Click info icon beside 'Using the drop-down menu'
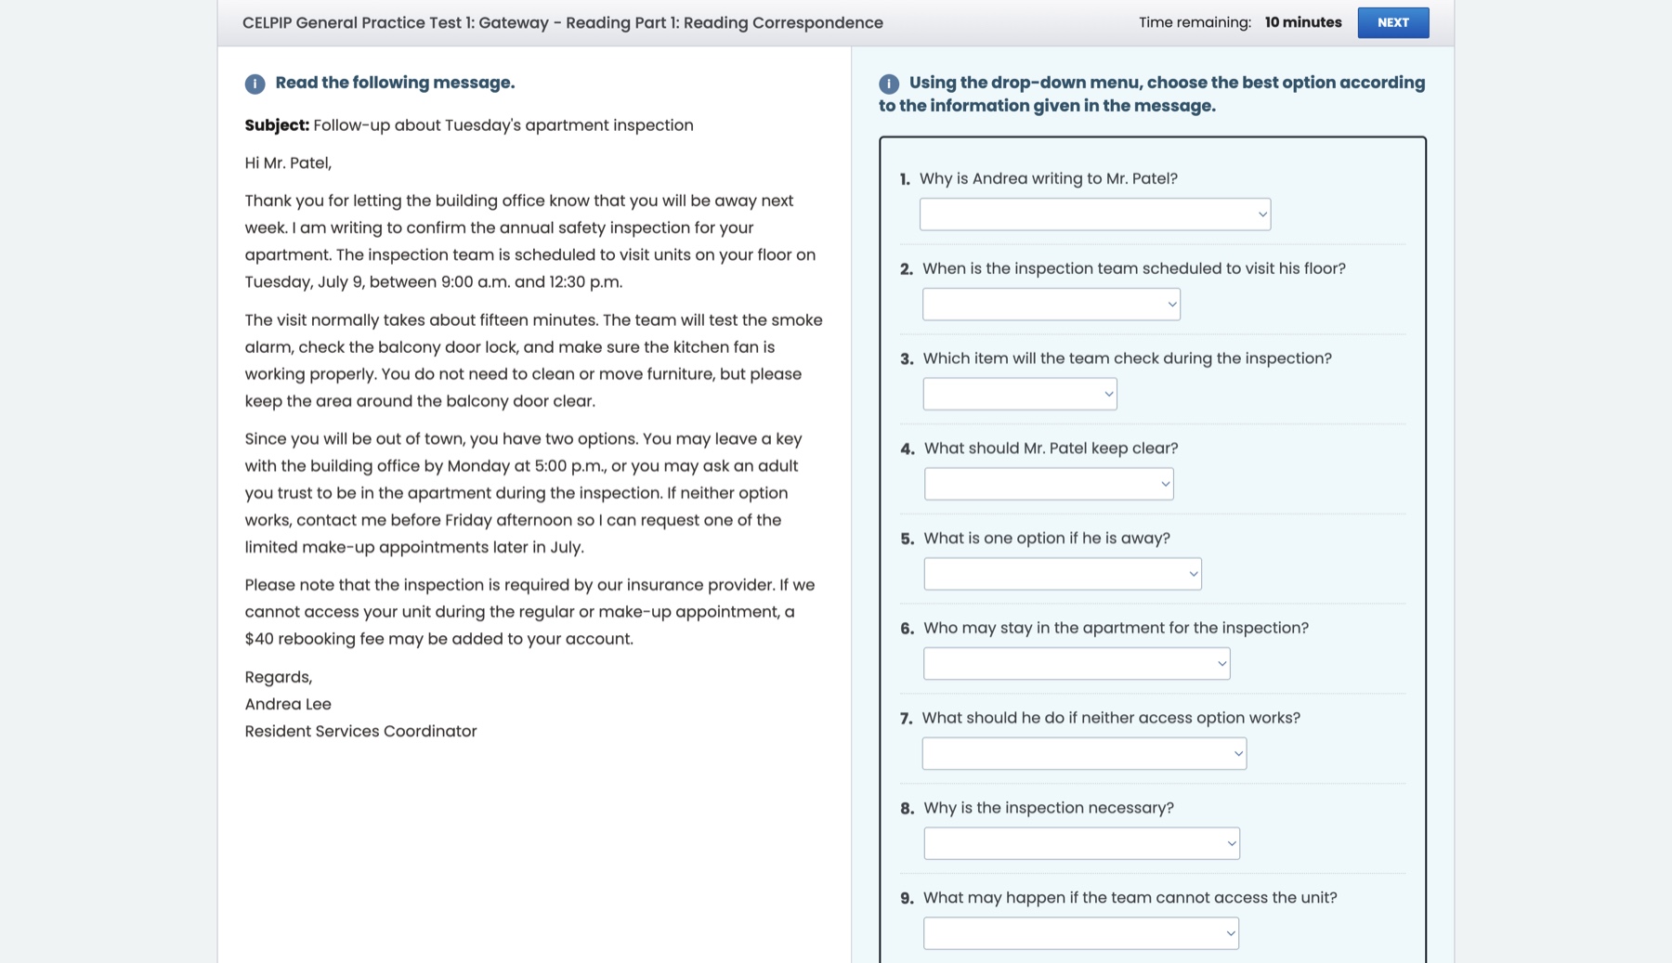This screenshot has height=963, width=1672. pos(889,84)
